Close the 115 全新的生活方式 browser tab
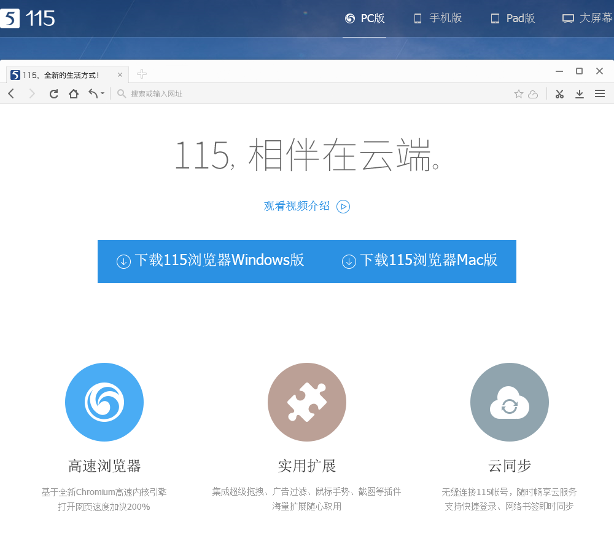Image resolution: width=614 pixels, height=559 pixels. click(x=120, y=74)
